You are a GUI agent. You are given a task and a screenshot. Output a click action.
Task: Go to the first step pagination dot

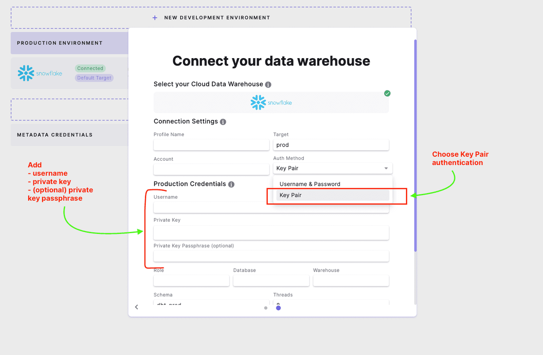[266, 308]
